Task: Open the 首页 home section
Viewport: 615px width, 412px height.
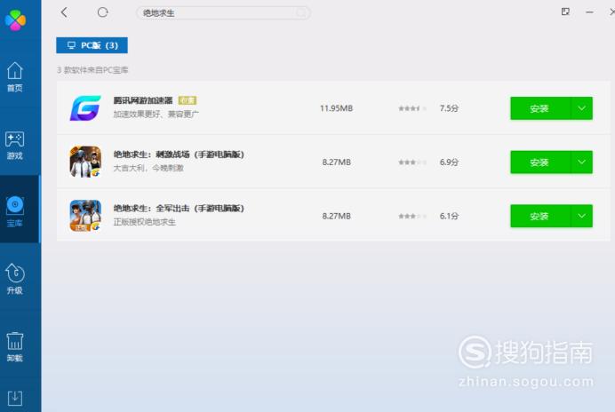Action: (x=15, y=77)
